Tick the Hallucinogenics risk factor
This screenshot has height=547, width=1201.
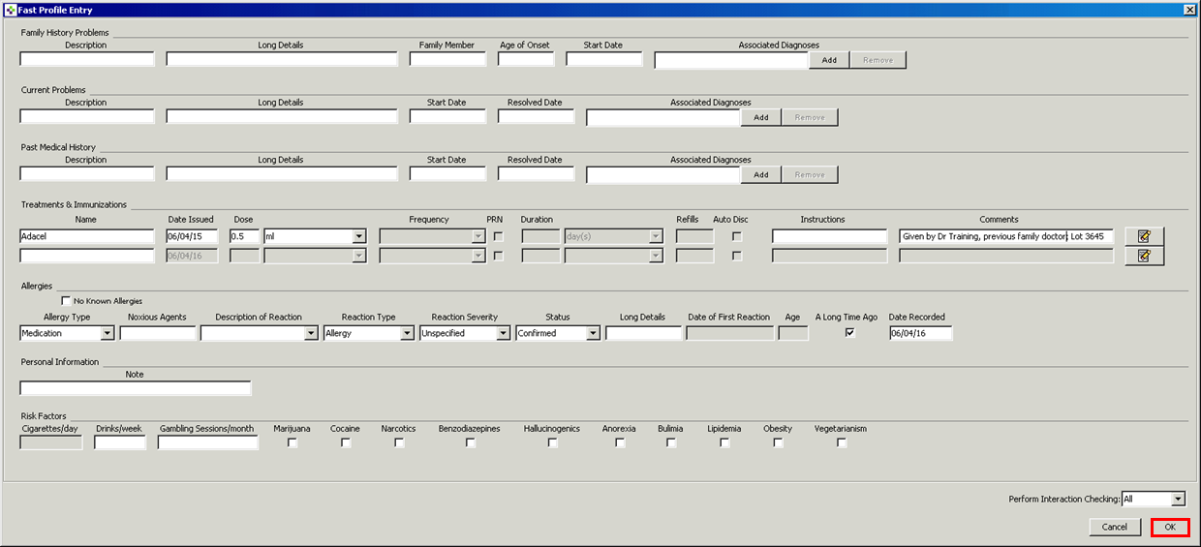(x=552, y=442)
